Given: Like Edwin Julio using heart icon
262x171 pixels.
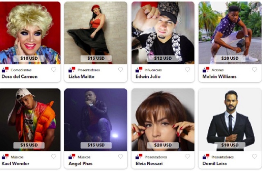Looking at the screenshot, I should point(187,70).
